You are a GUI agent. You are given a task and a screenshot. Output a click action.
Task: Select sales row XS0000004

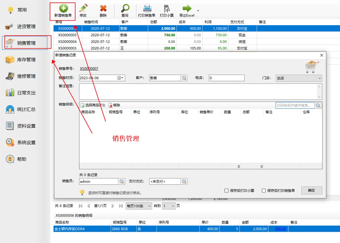[x=197, y=41]
